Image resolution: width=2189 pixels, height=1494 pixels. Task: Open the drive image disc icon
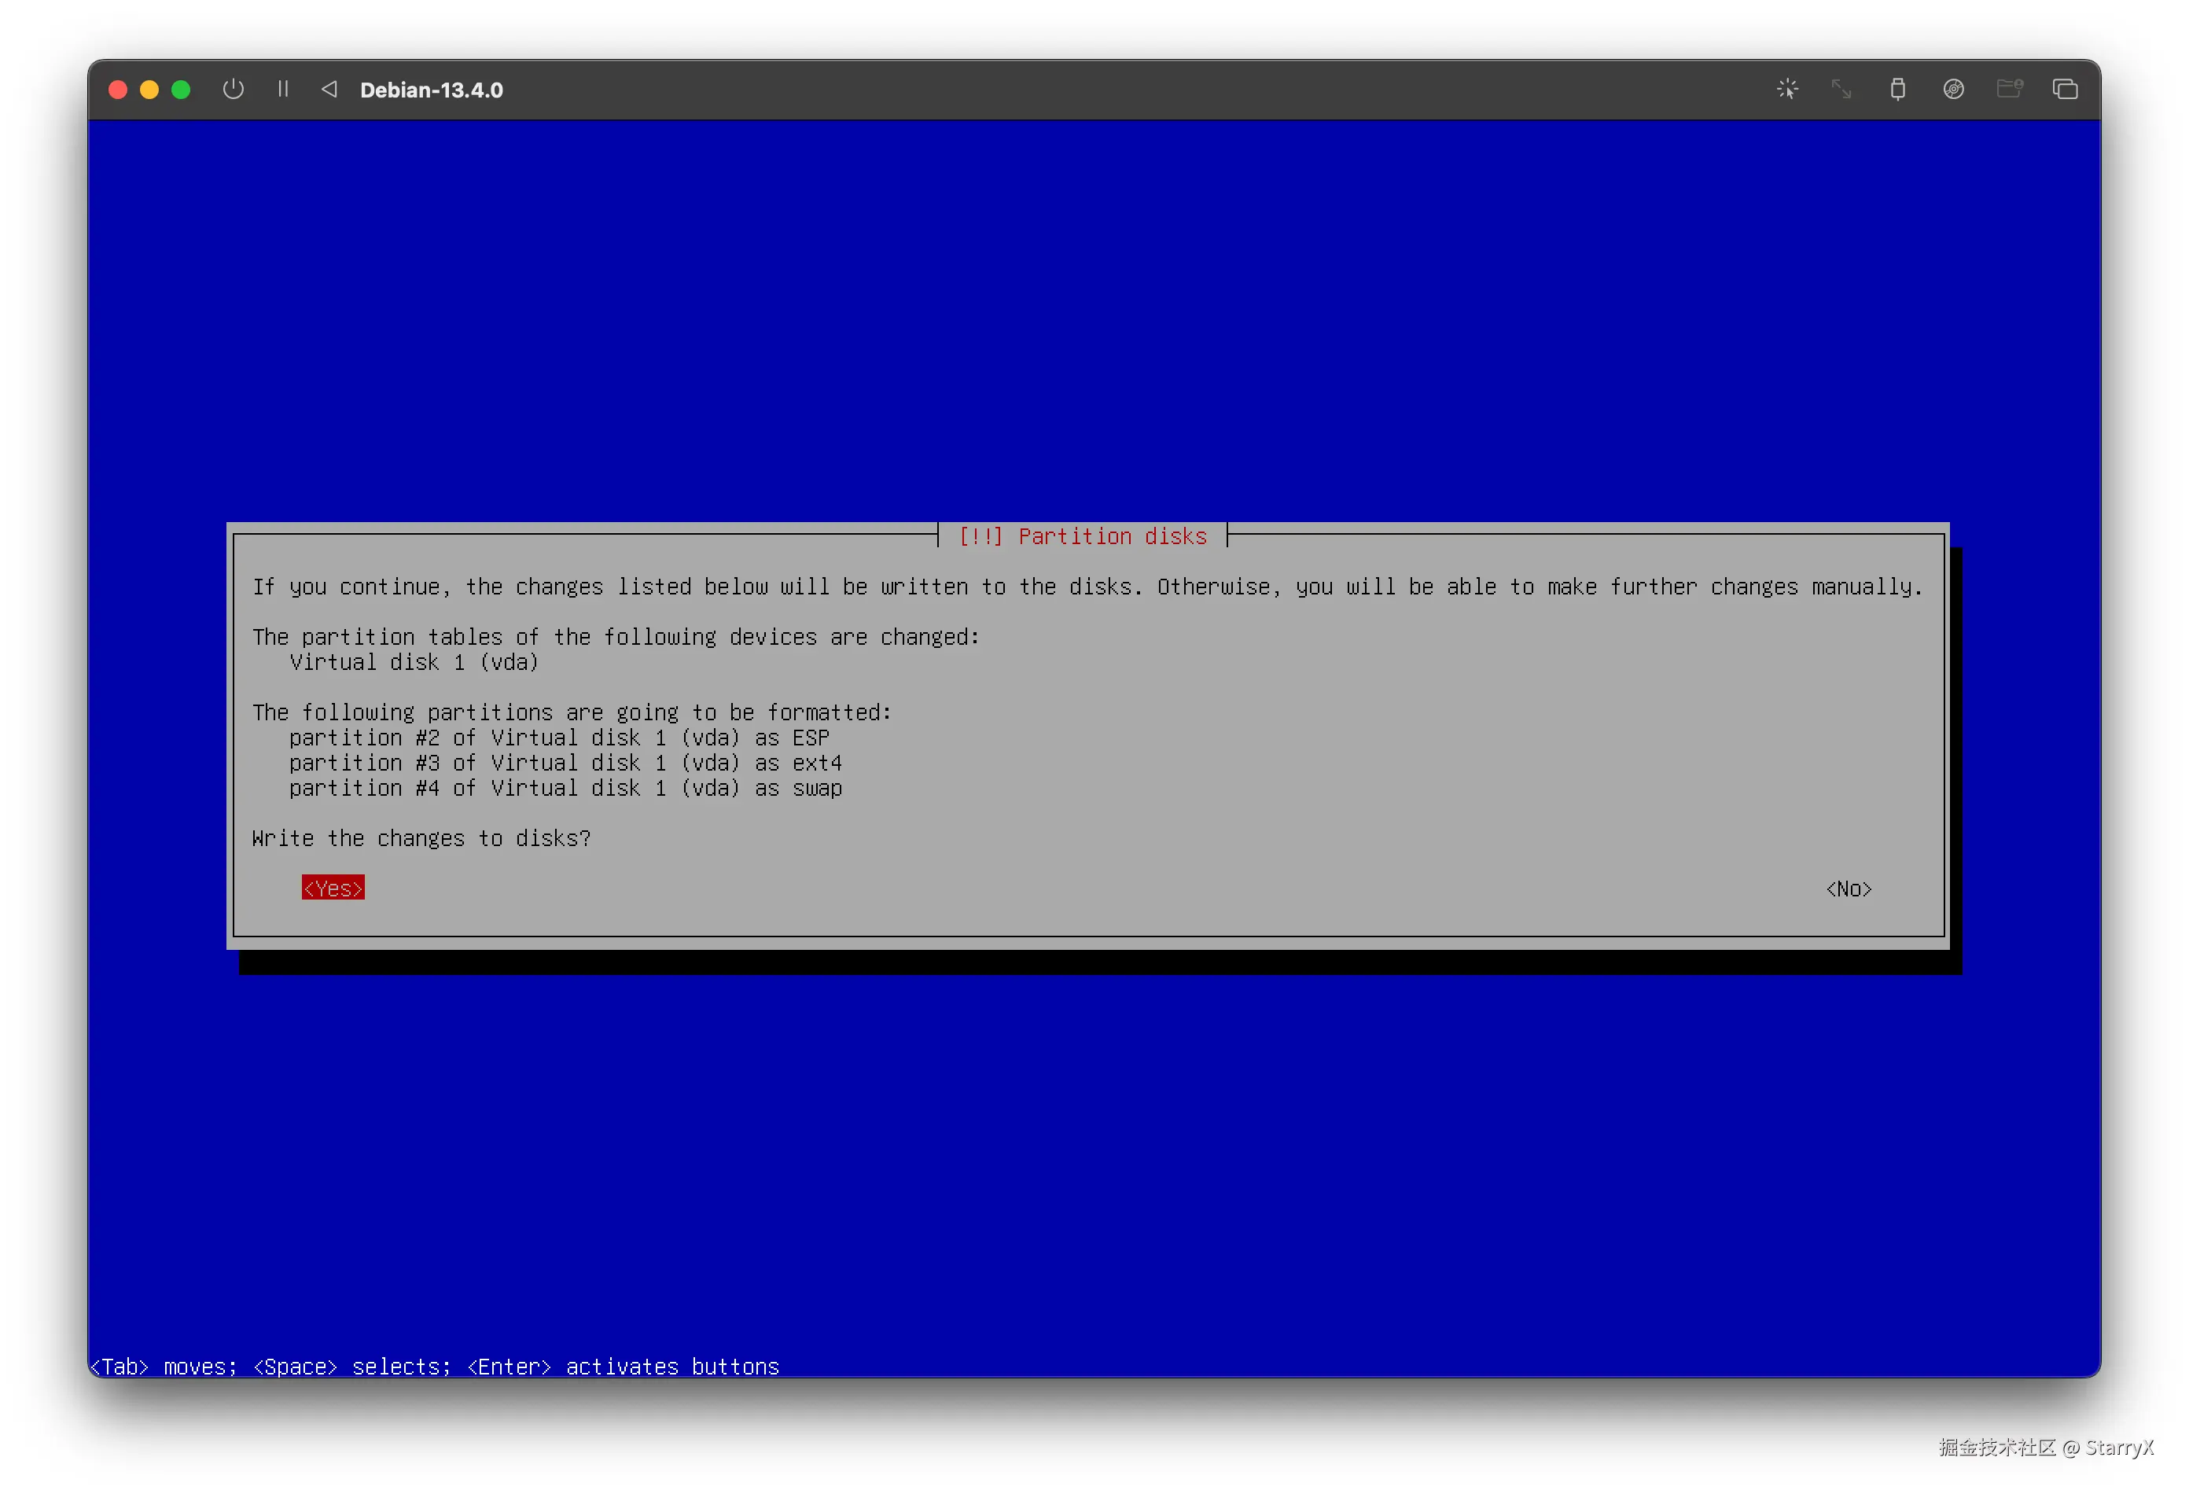pyautogui.click(x=1952, y=90)
